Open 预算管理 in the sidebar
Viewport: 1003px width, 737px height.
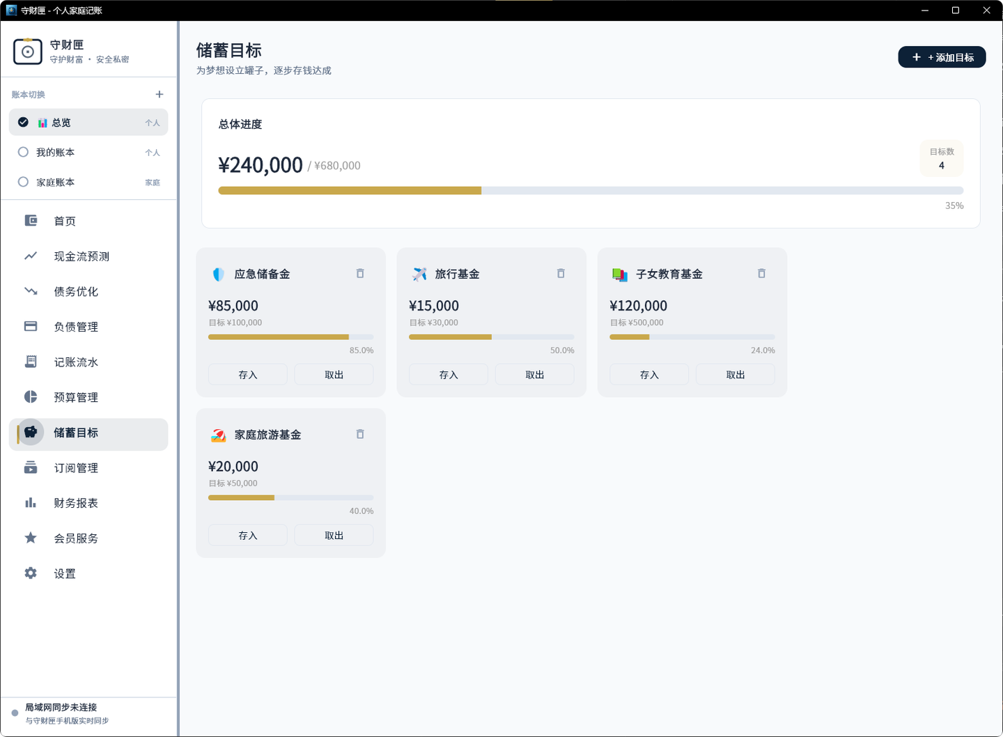pyautogui.click(x=88, y=397)
